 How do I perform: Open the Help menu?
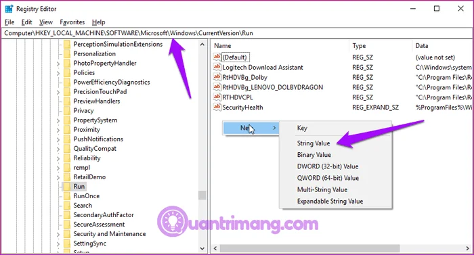click(x=99, y=22)
